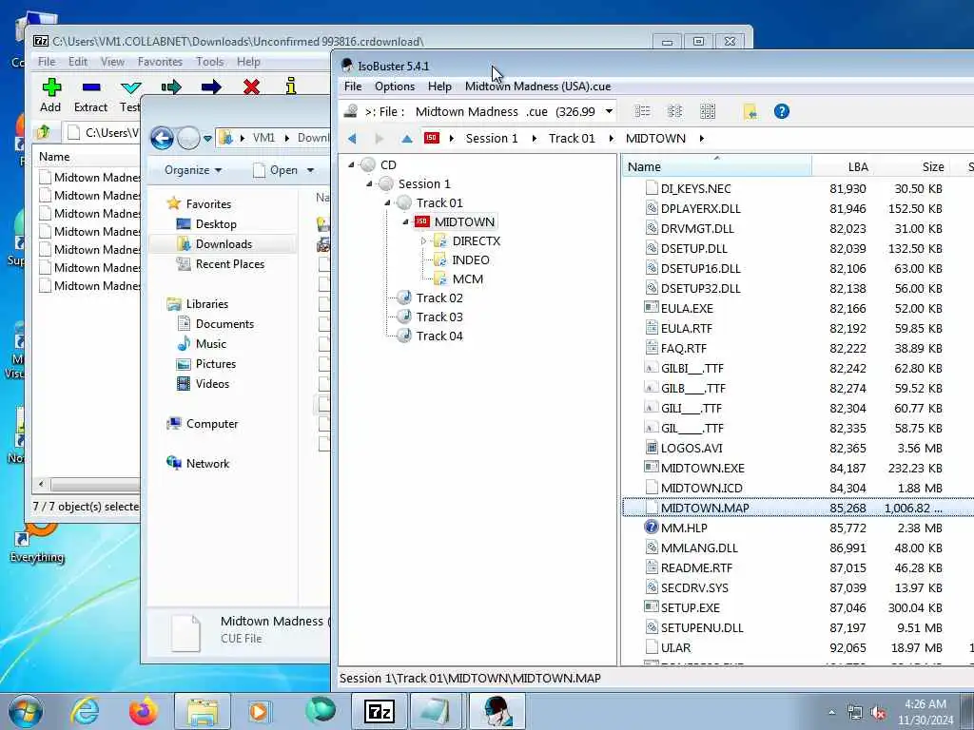974x730 pixels.
Task: Select SETUP.EXE file row
Action: (798, 607)
